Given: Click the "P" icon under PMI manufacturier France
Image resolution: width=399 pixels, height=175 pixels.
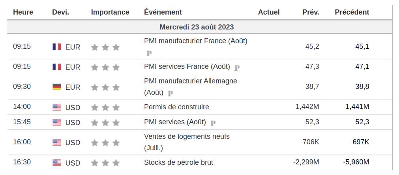Looking at the screenshot, I should [149, 53].
